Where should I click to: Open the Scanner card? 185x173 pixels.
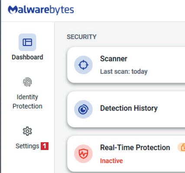tap(126, 65)
